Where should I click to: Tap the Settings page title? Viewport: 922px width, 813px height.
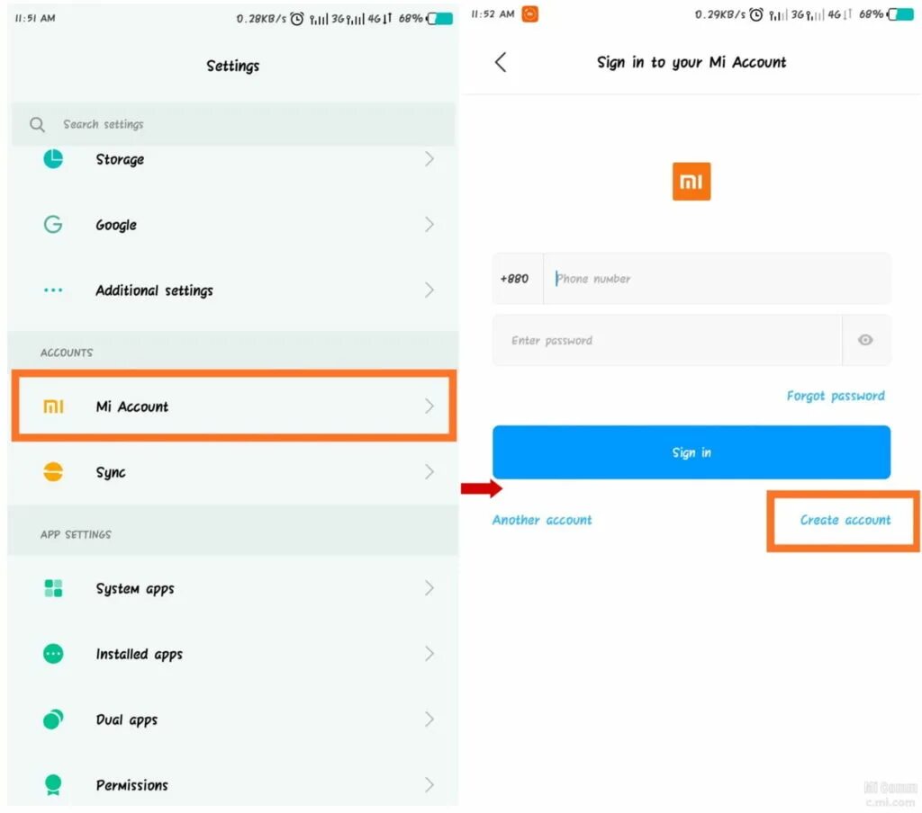click(233, 66)
